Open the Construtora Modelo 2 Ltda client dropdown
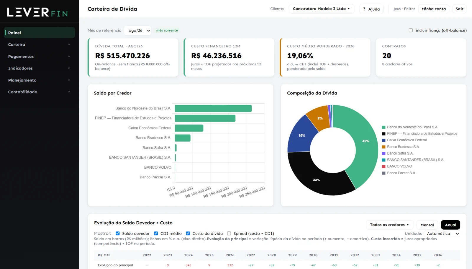The height and width of the screenshot is (269, 472). (x=321, y=9)
